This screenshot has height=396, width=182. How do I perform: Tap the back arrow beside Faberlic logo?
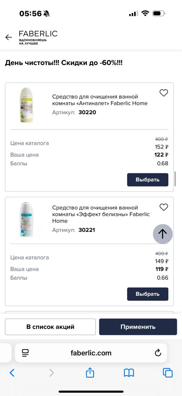point(8,37)
